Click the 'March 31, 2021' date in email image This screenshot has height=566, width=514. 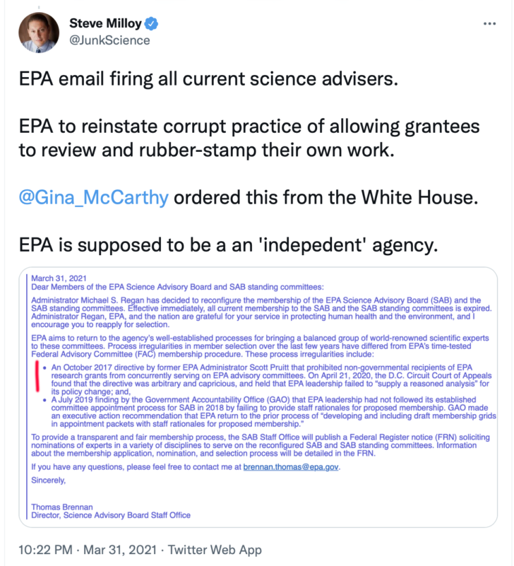59,278
